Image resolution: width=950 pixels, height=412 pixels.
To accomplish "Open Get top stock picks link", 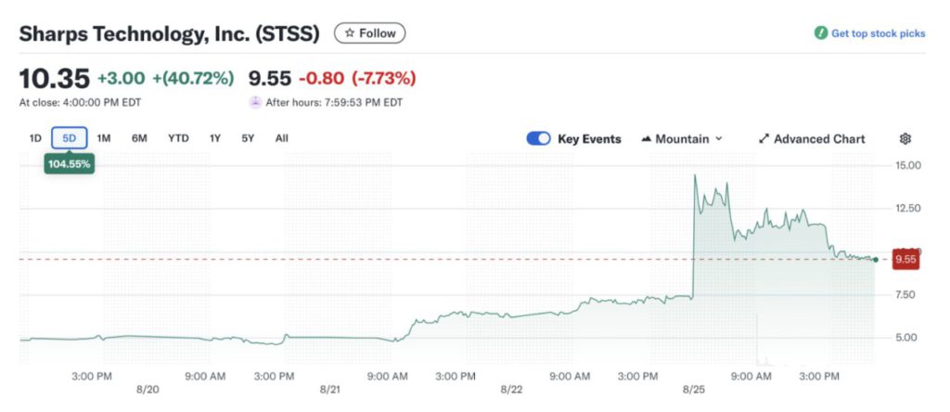I will 878,33.
